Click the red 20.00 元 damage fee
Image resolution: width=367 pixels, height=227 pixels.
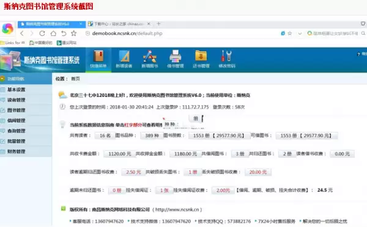[258, 172]
